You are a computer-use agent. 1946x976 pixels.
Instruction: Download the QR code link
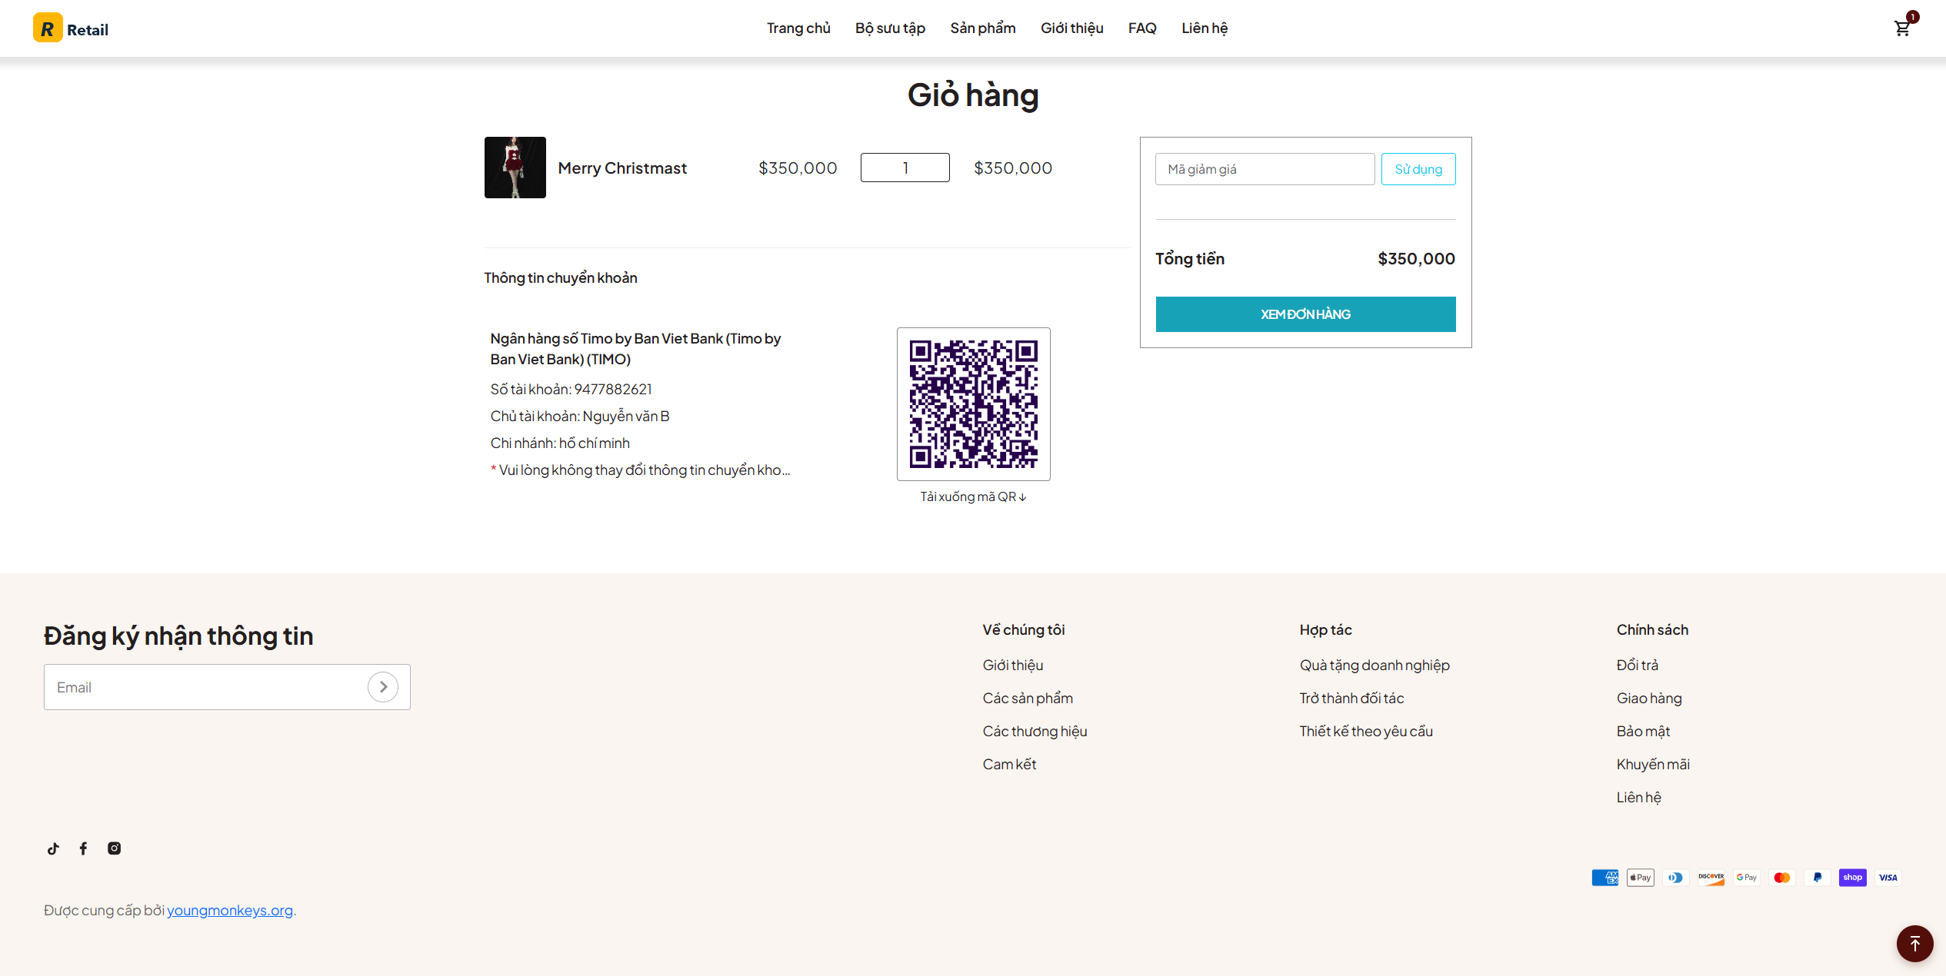click(973, 496)
